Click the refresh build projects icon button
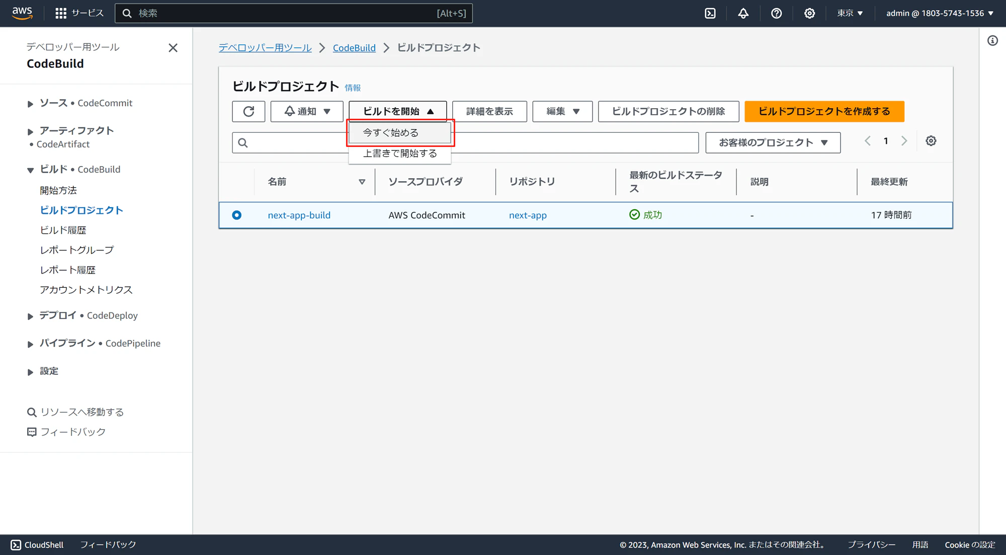The width and height of the screenshot is (1006, 555). 248,111
